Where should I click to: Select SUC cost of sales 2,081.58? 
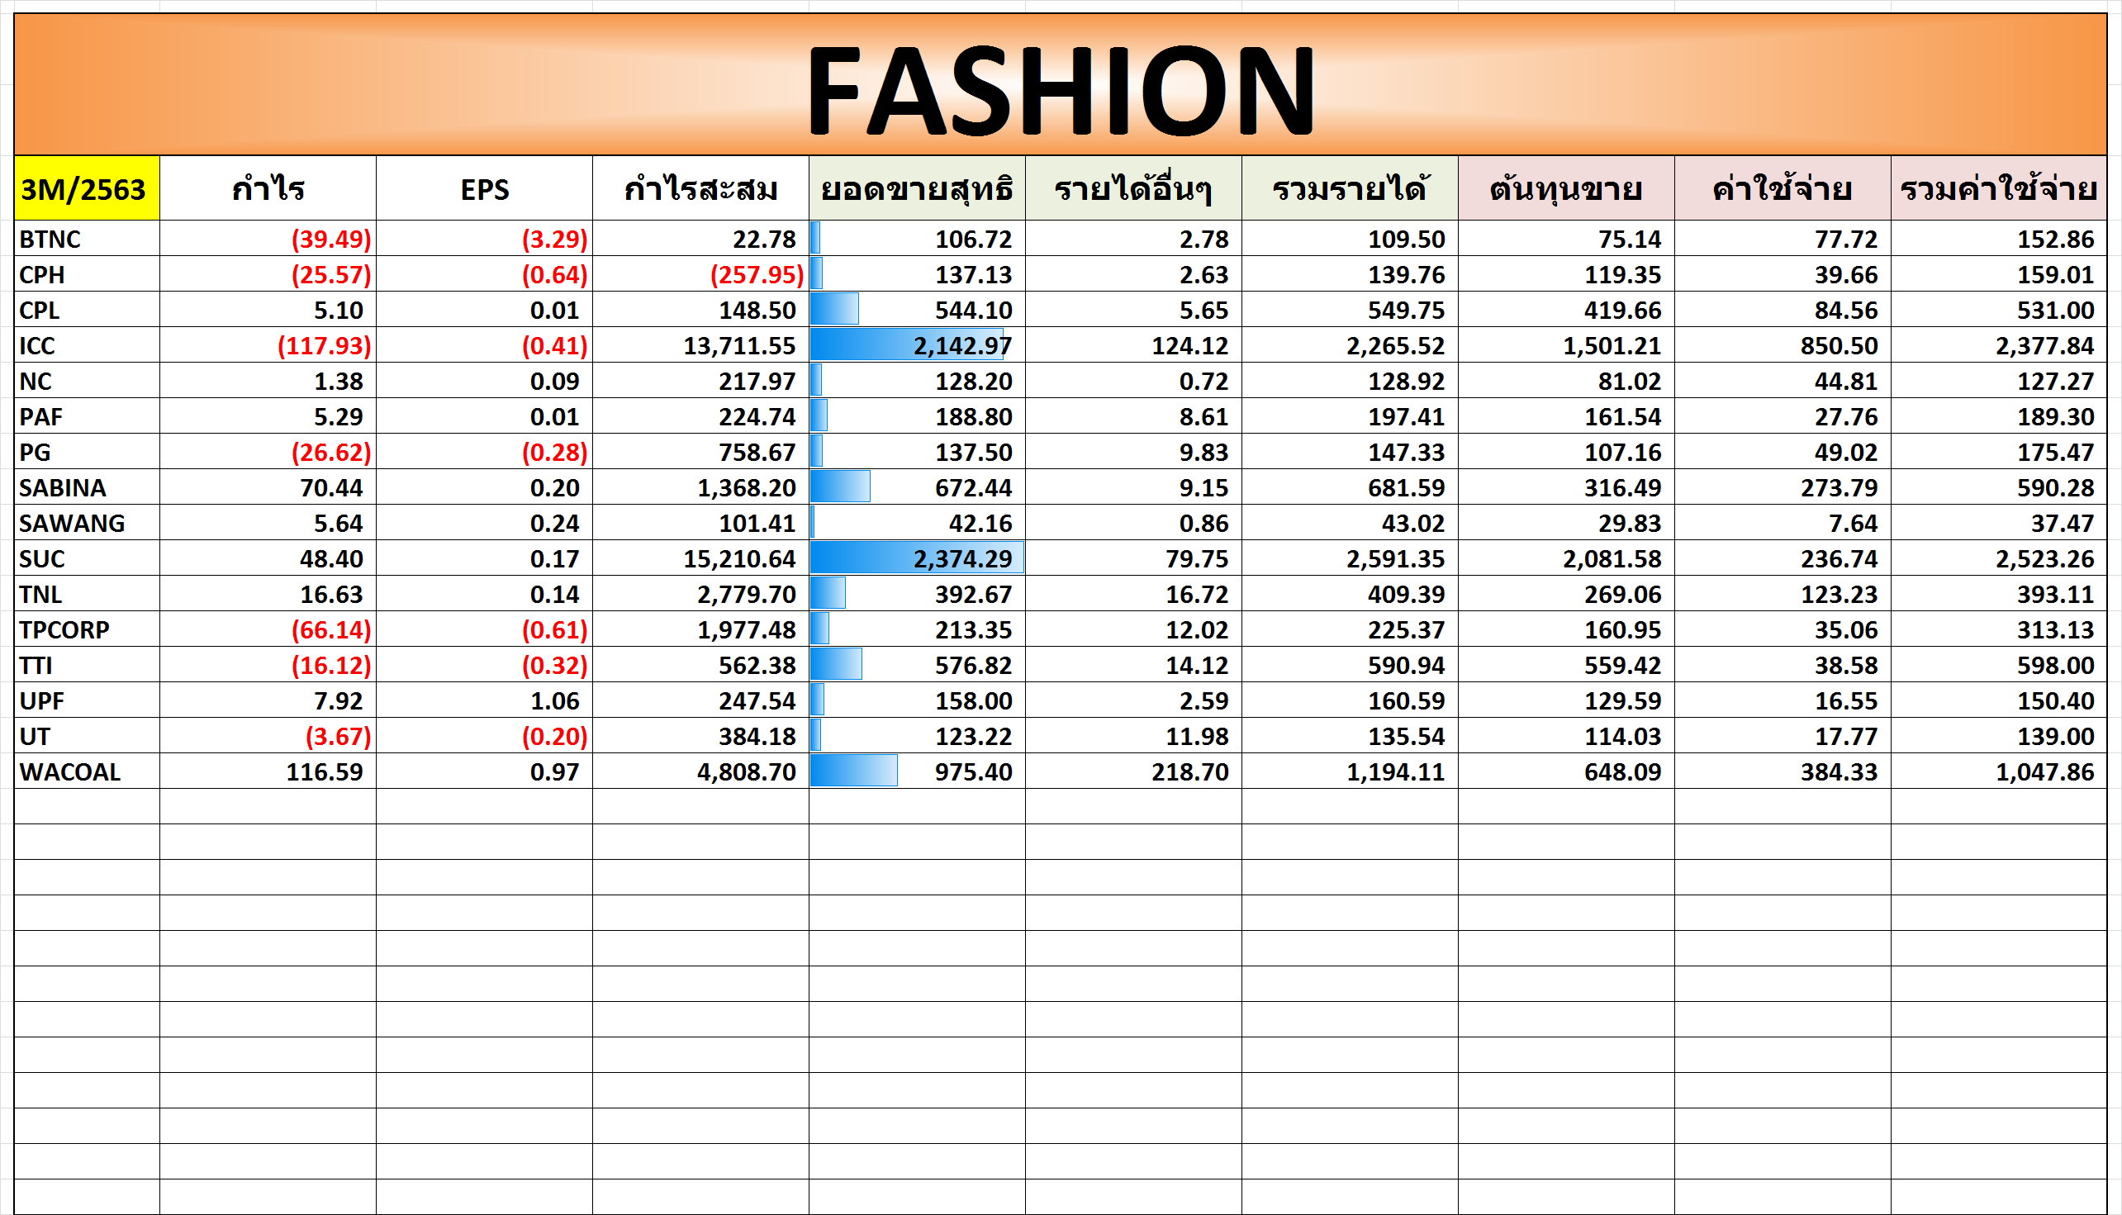click(1612, 559)
